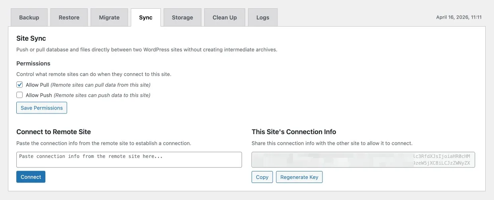Screen dimensions: 494x200
Task: Click the 'Remote sites can pull data' label text
Action: tap(100, 85)
